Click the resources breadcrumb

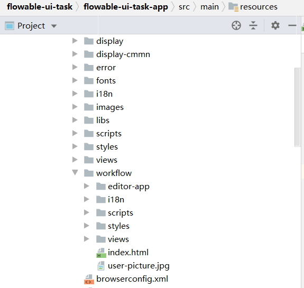tap(259, 7)
